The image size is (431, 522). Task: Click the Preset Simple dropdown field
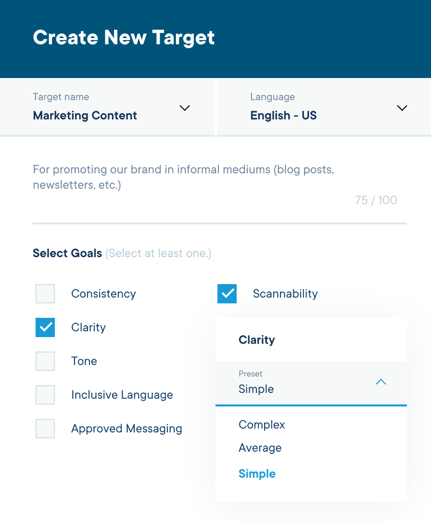[311, 383]
